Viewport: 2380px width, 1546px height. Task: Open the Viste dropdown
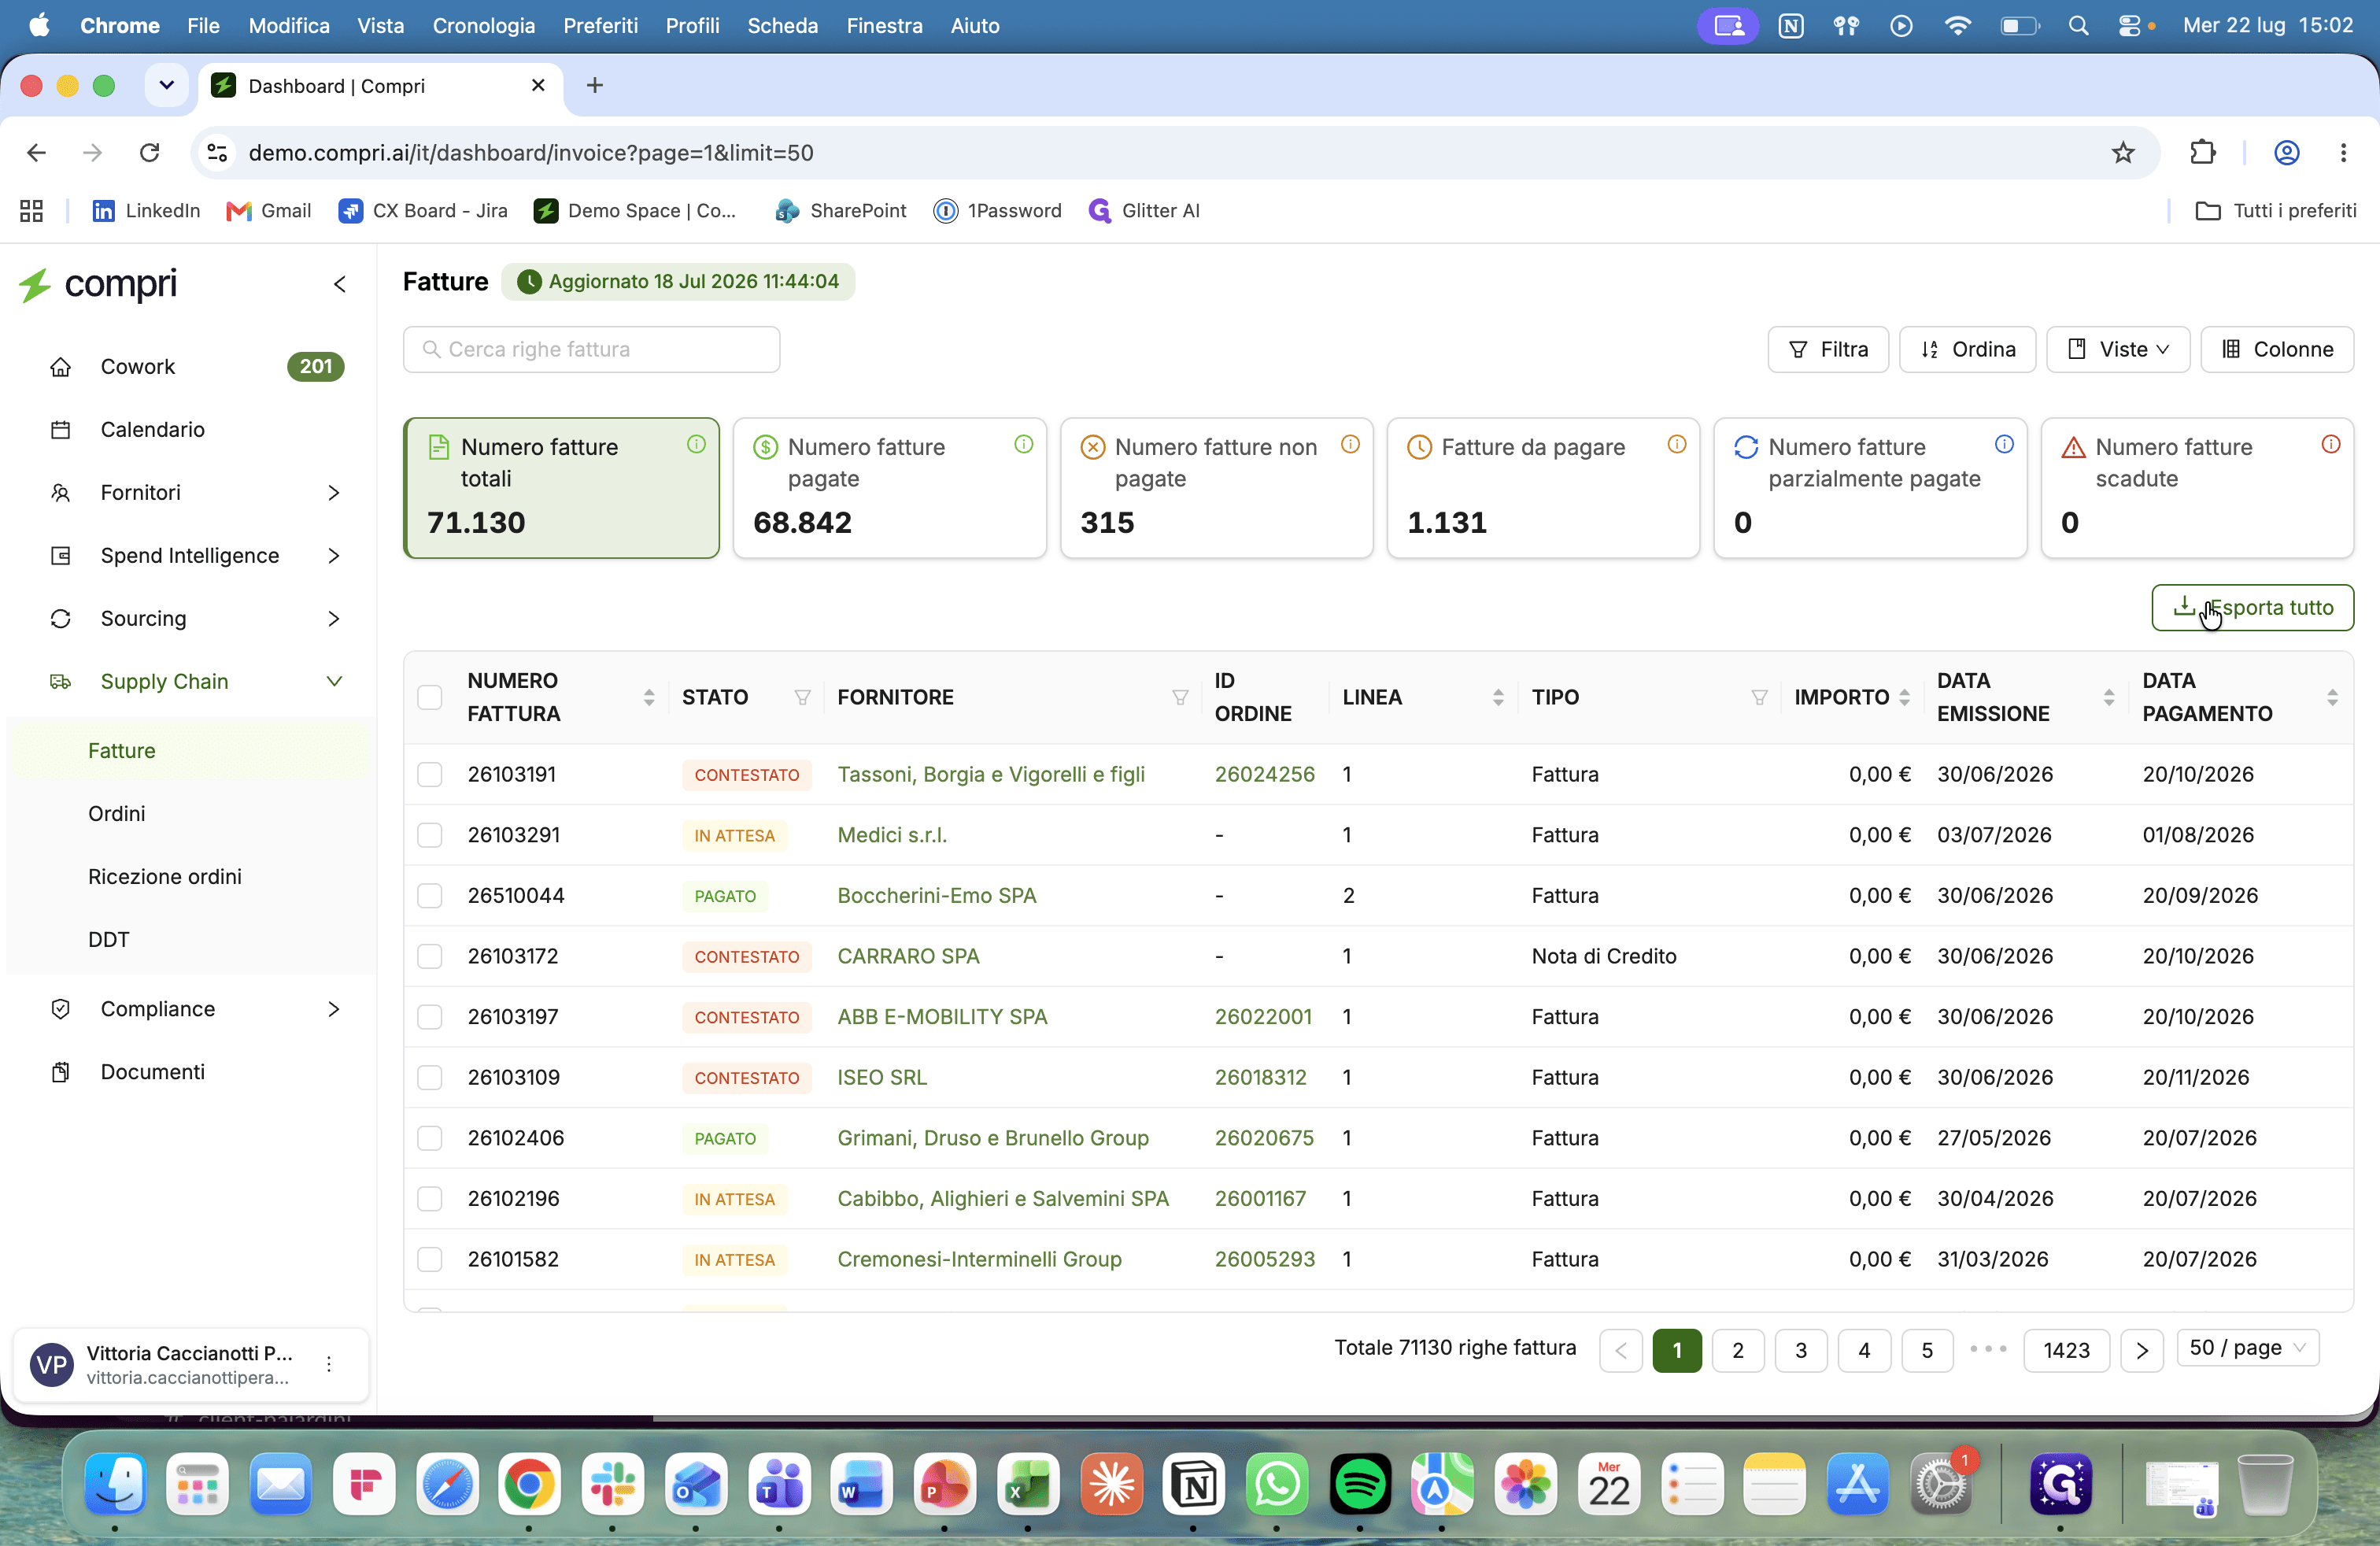point(2117,349)
